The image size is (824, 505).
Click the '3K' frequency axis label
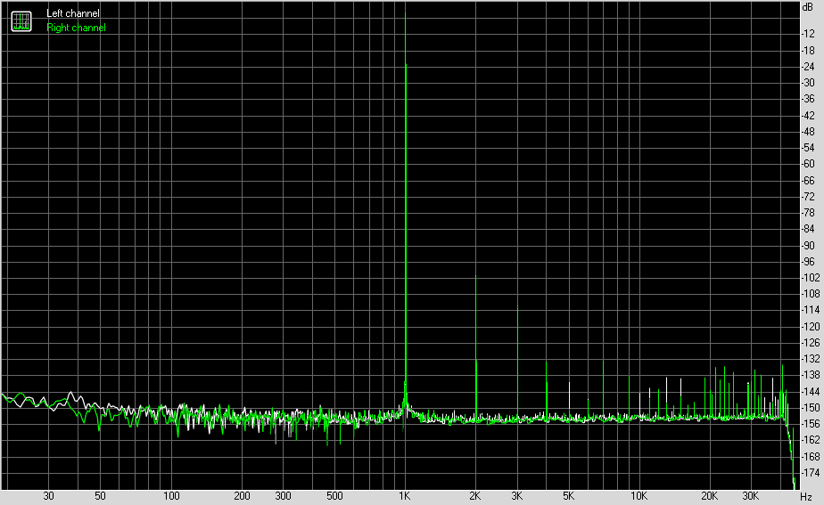coord(516,496)
